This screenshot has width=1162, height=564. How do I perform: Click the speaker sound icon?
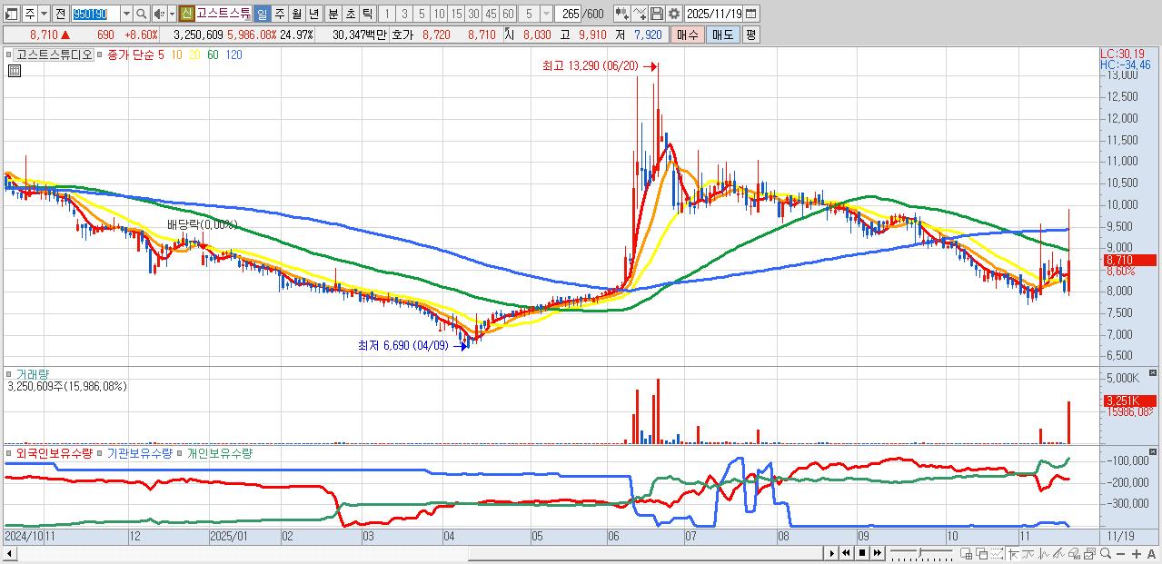(158, 14)
